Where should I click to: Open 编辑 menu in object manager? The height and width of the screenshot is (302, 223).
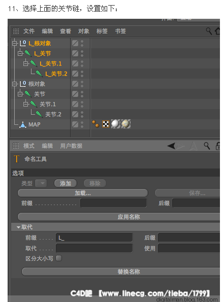(47, 31)
